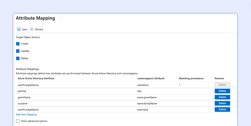Image resolution: width=251 pixels, height=126 pixels.
Task: Uncheck the Update checkbox
Action: [18, 51]
